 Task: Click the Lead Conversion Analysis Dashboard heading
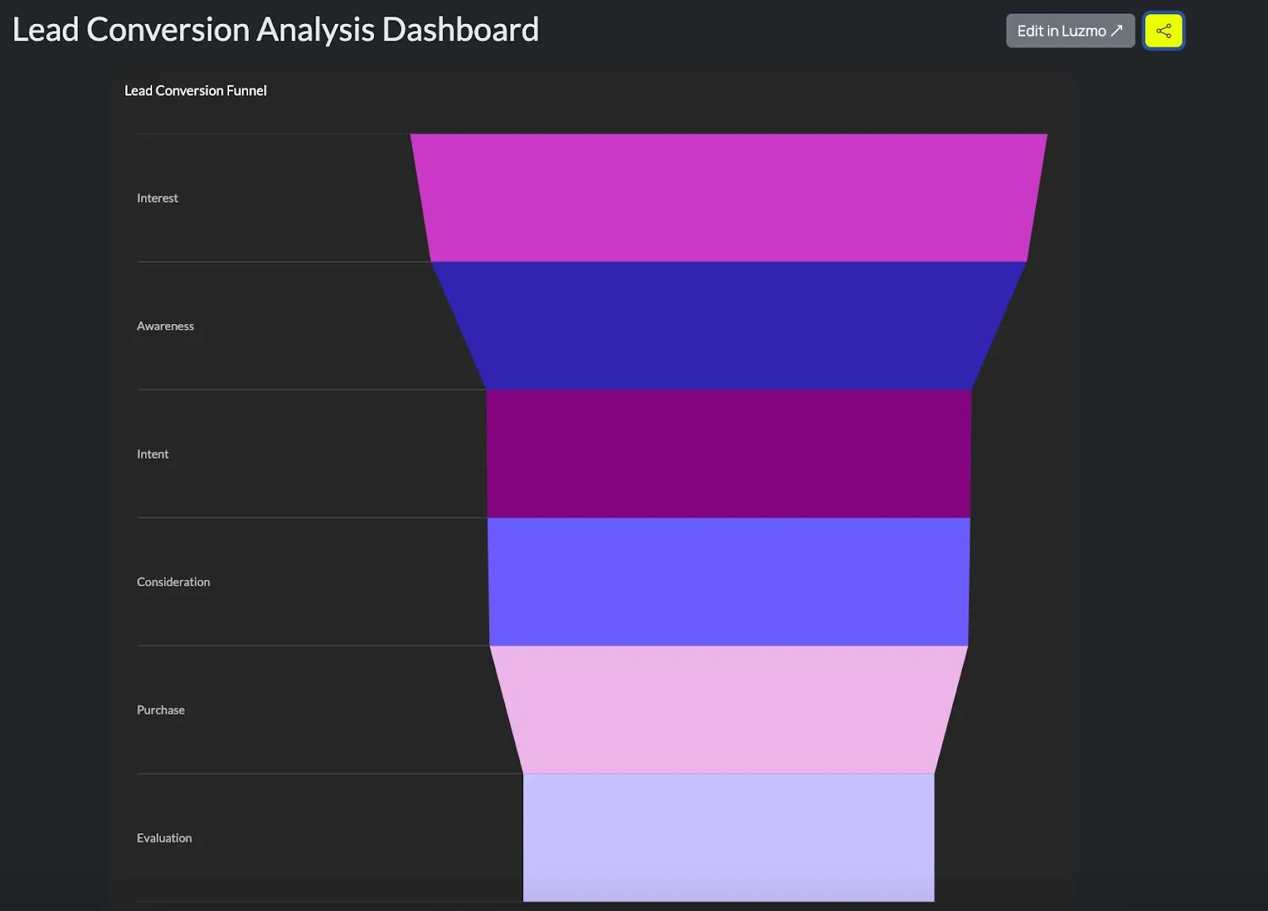[276, 29]
